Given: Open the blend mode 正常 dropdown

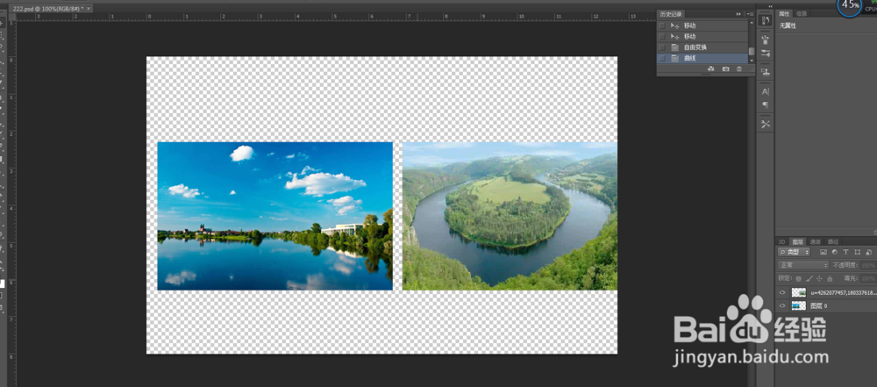Looking at the screenshot, I should 802,265.
